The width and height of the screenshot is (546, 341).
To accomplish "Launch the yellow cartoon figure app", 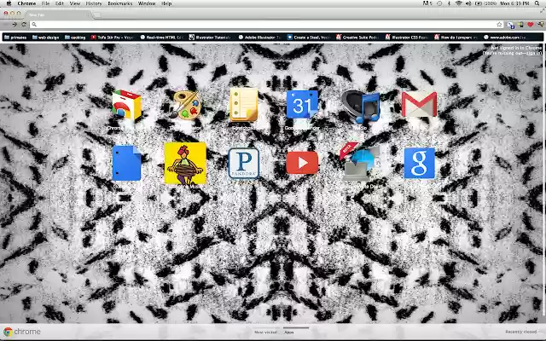I will tap(185, 163).
